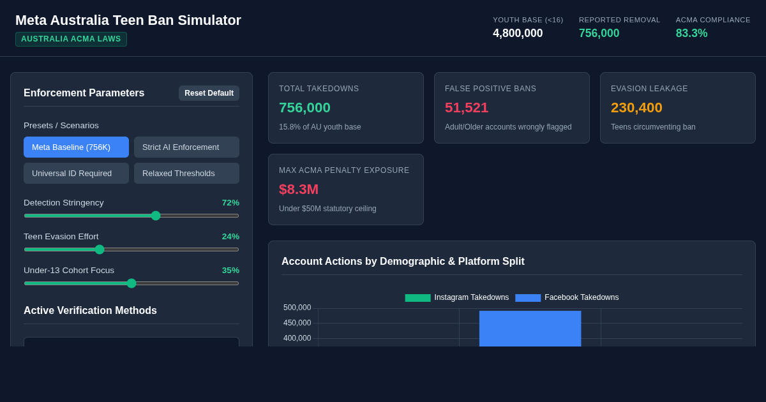Image resolution: width=766 pixels, height=402 pixels.
Task: Click the 400,000 y-axis label
Action: point(297,338)
